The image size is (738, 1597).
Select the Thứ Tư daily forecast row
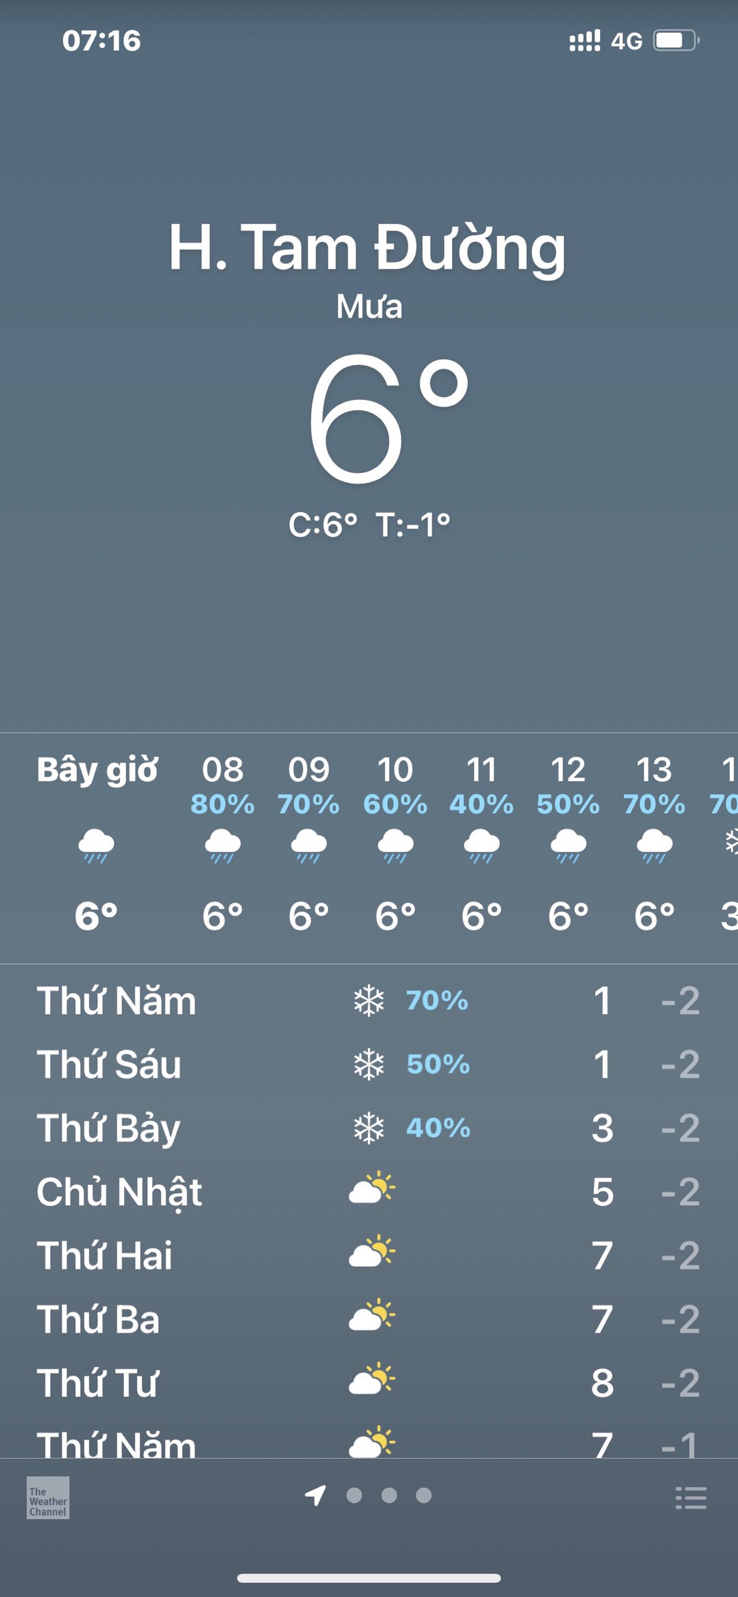(369, 1382)
